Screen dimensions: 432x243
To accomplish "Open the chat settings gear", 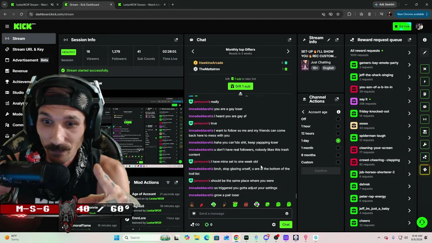I will tap(274, 224).
